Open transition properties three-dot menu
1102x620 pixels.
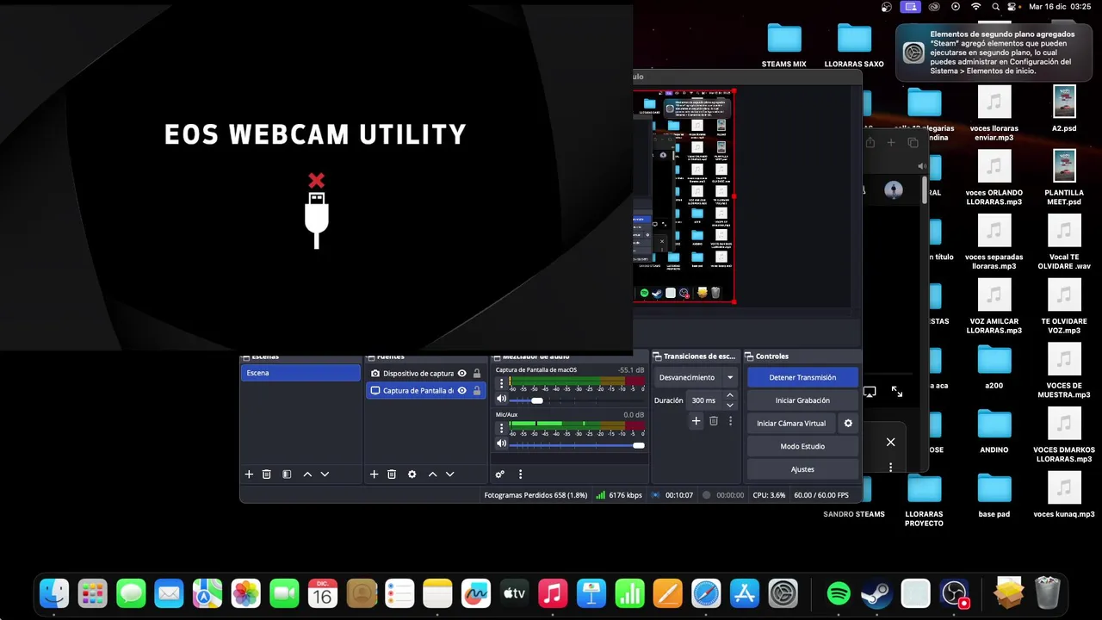click(x=730, y=421)
